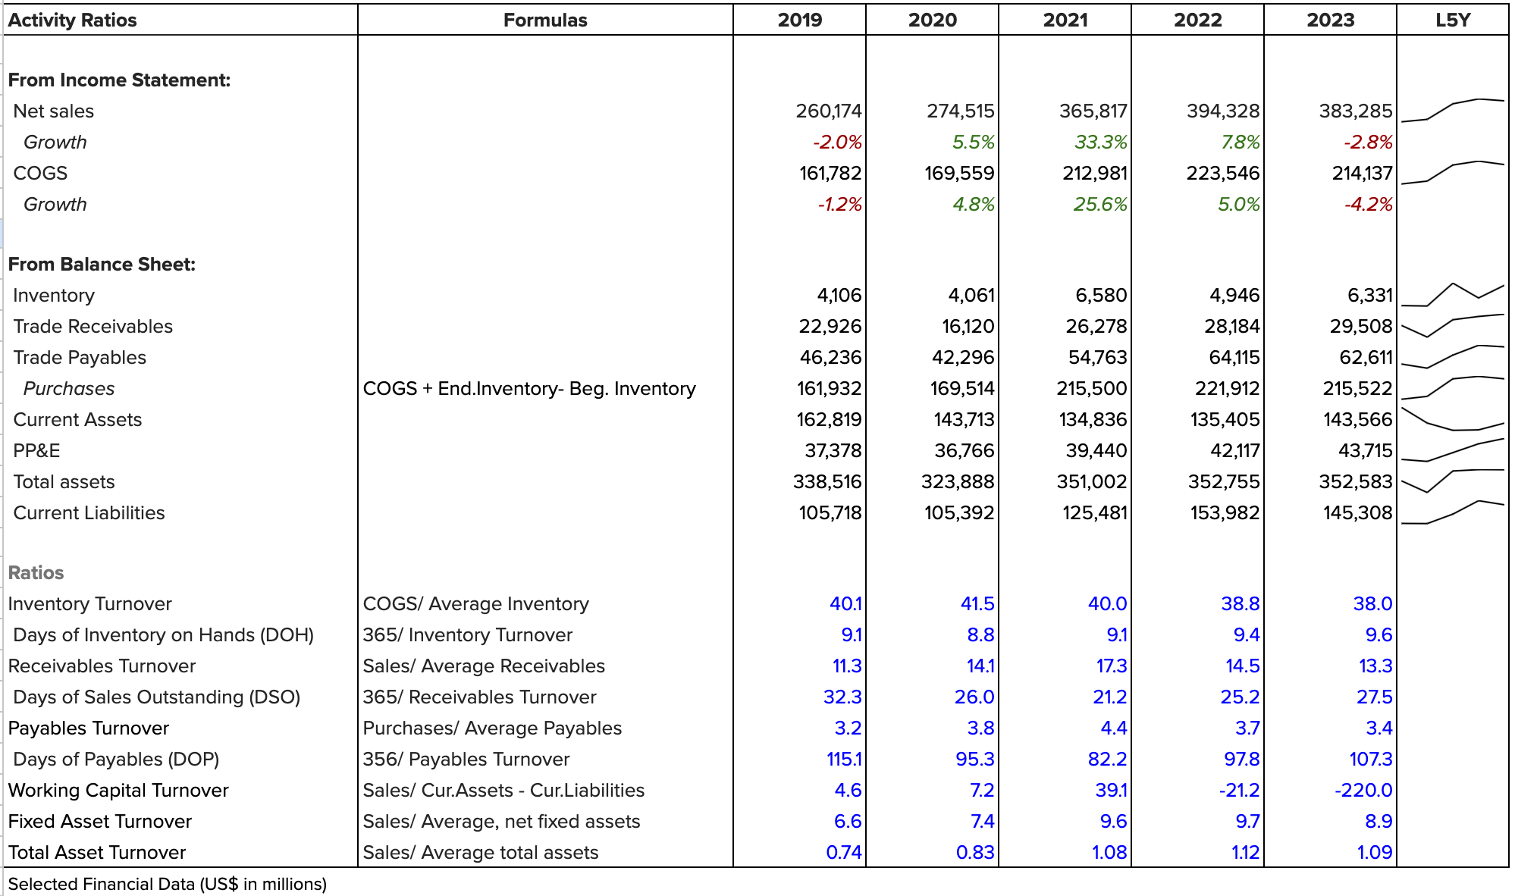This screenshot has width=1515, height=896.
Task: Click the Total assets sparkline cell
Action: point(1452,481)
